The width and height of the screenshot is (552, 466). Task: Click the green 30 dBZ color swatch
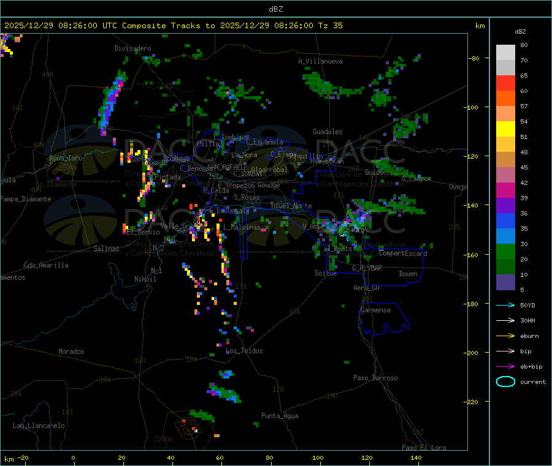[505, 251]
